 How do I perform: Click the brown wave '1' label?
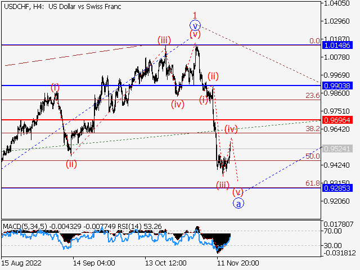[195, 16]
